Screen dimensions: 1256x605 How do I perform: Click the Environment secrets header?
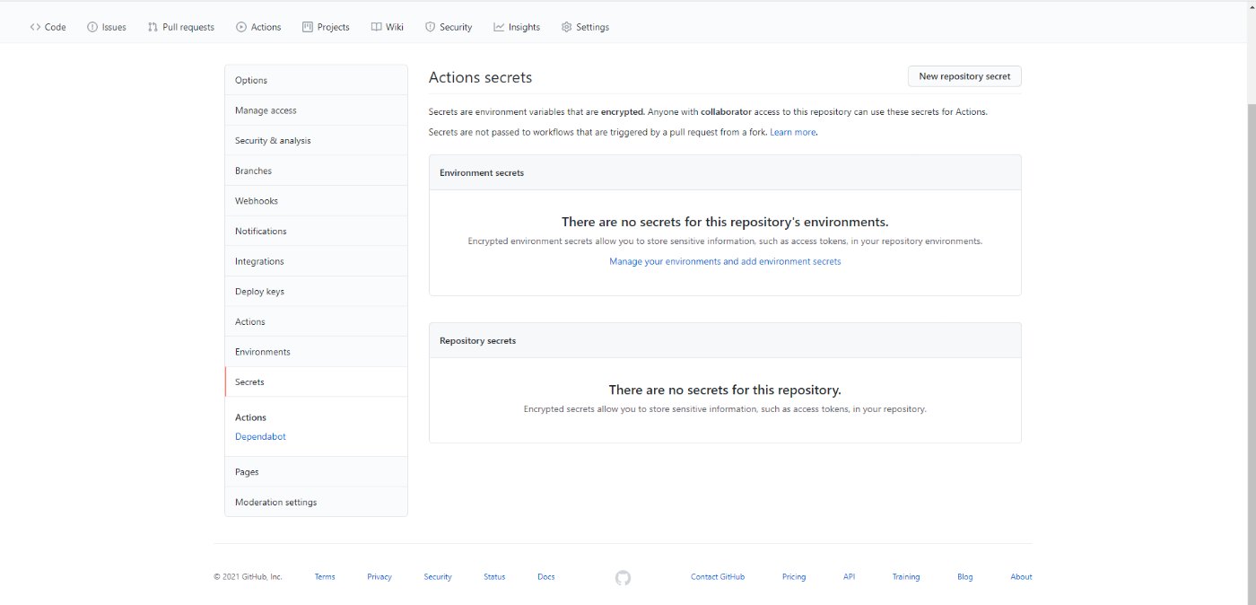click(x=725, y=172)
